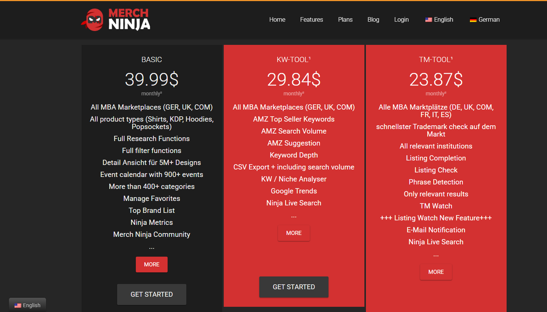
Task: Click the Merch Ninja logo
Action: click(x=116, y=20)
